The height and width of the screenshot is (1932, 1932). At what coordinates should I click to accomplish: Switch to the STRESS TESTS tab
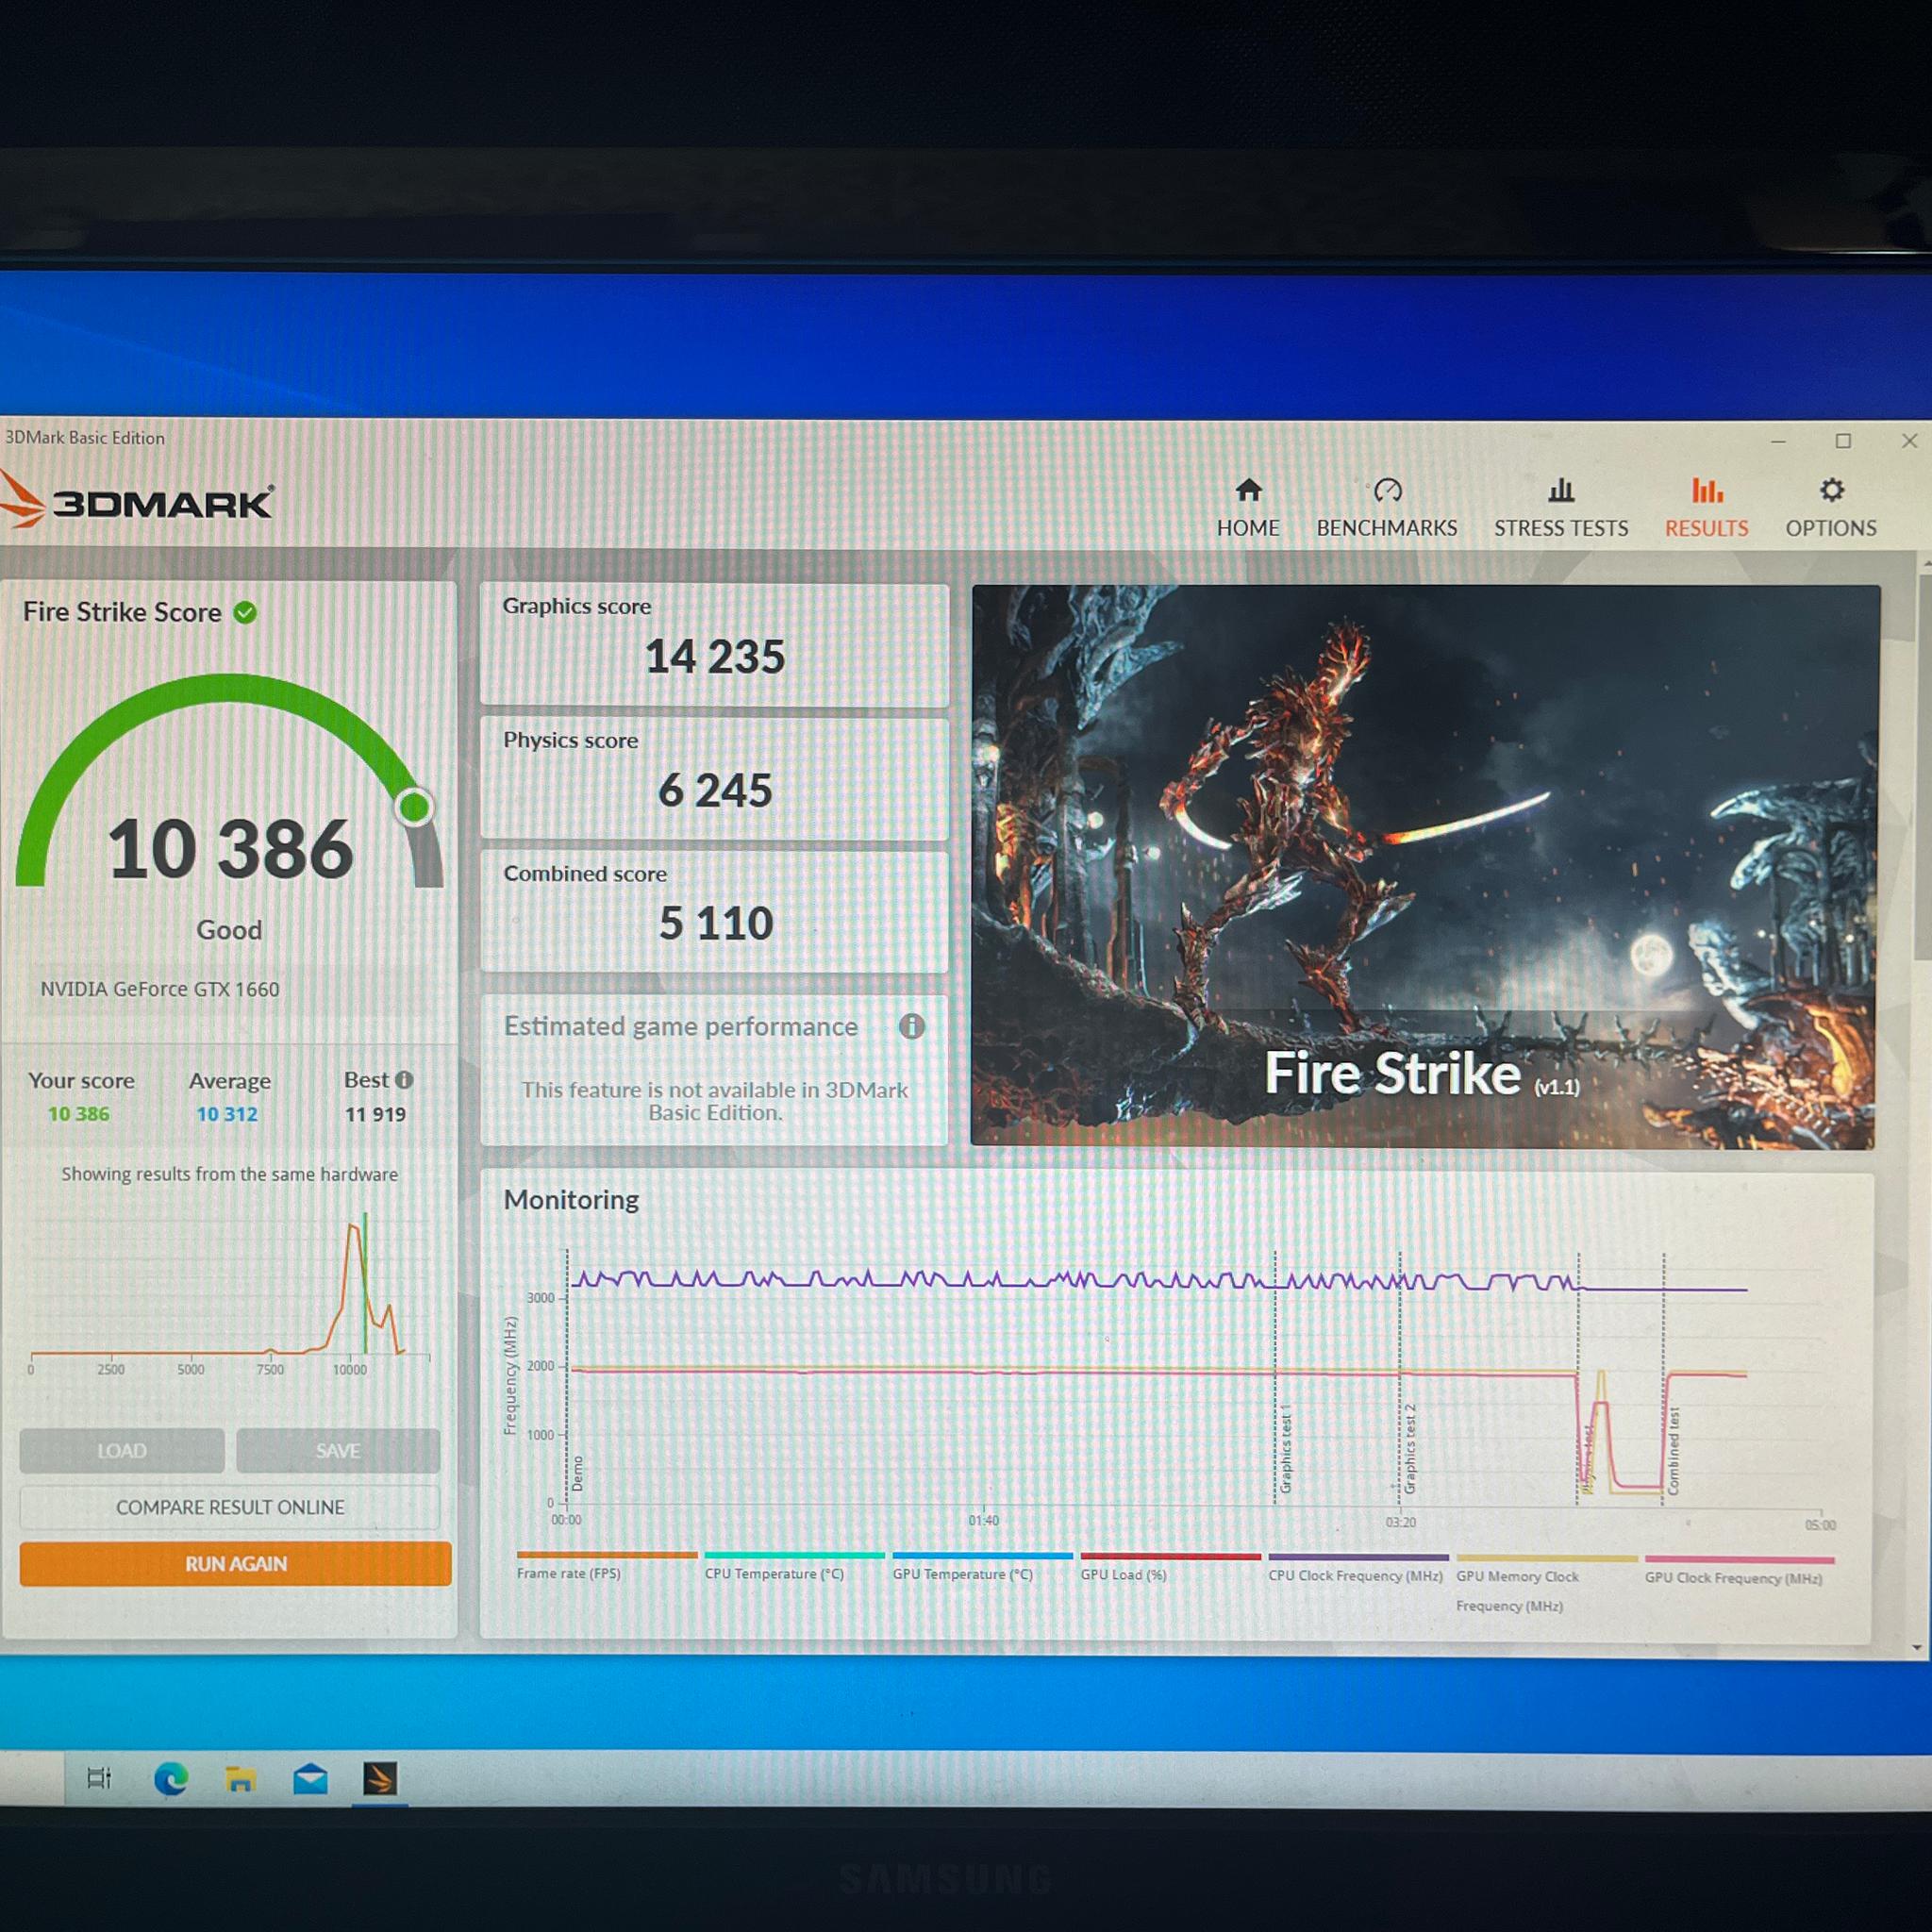click(x=1561, y=508)
